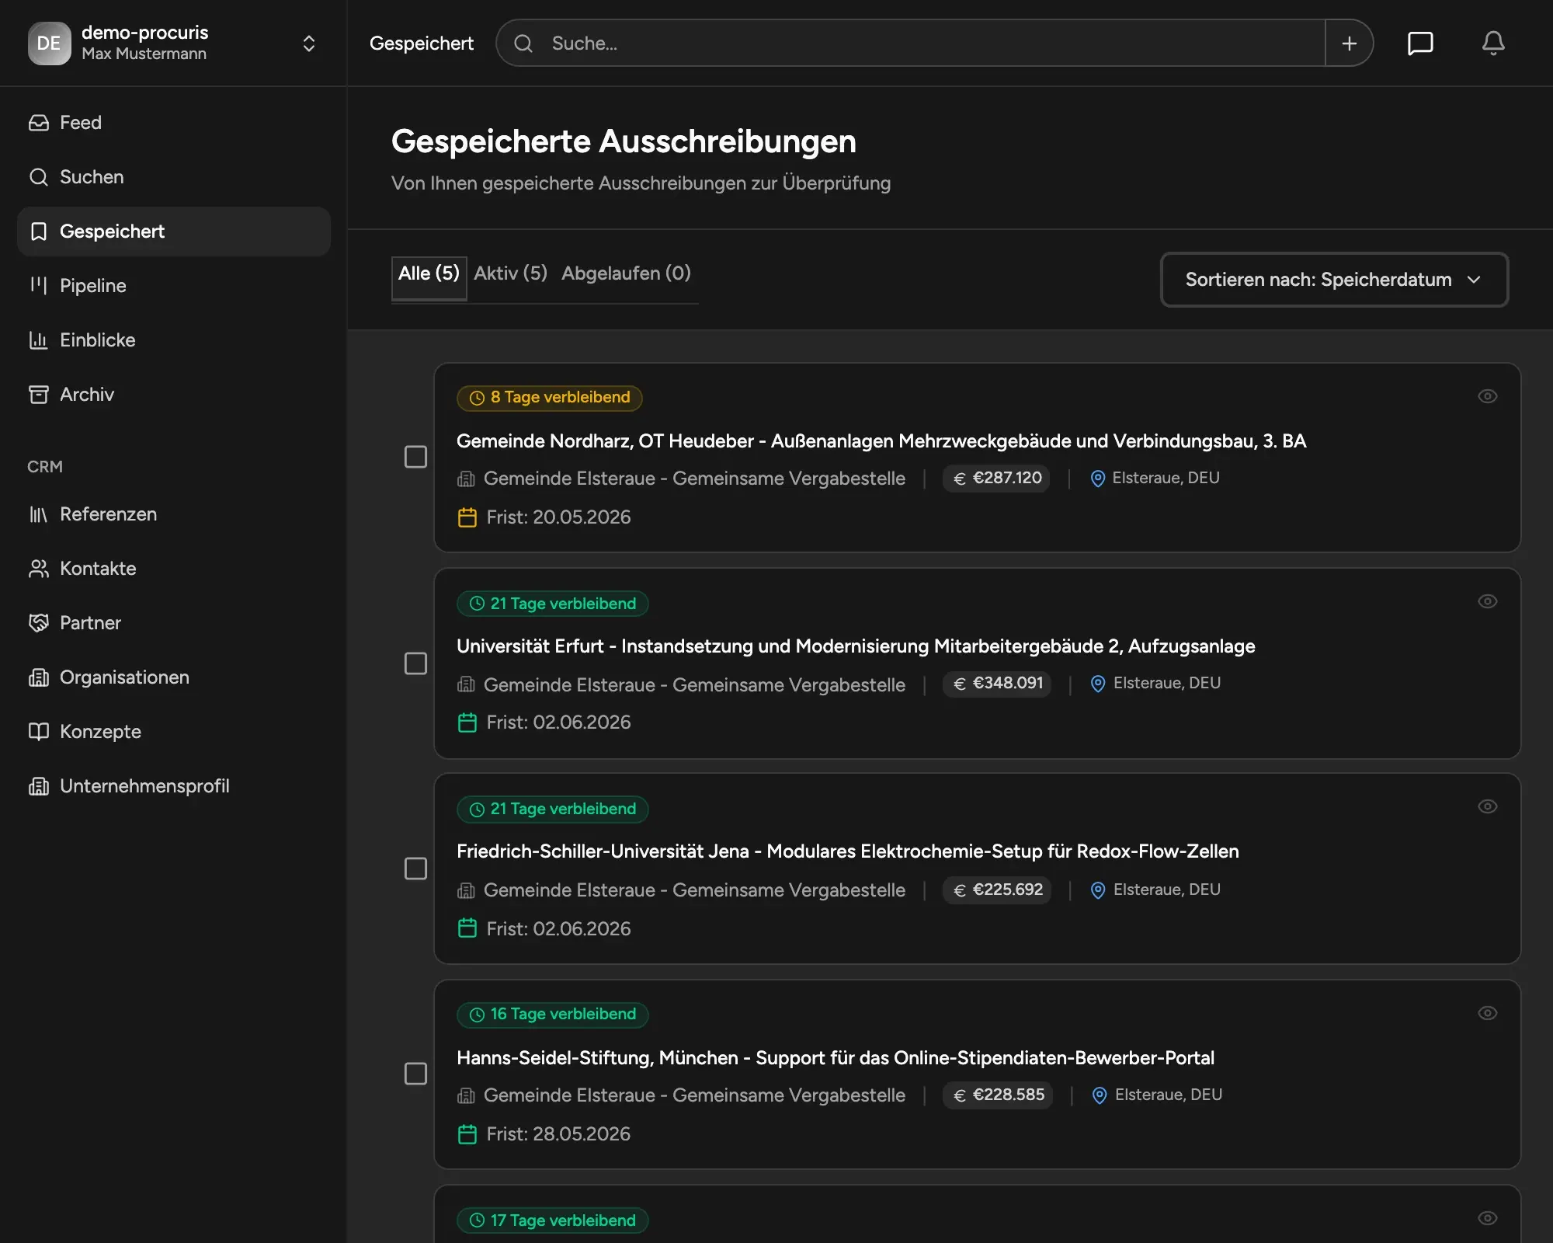Click the Pipeline columns icon
Image resolution: width=1553 pixels, height=1243 pixels.
[x=39, y=286]
